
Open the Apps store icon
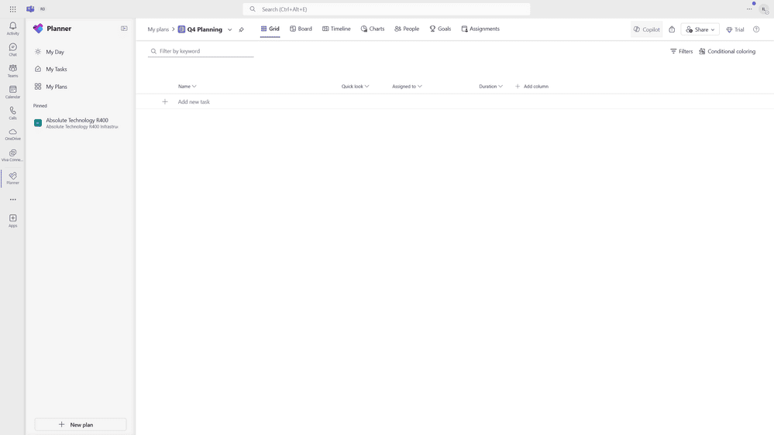point(13,221)
